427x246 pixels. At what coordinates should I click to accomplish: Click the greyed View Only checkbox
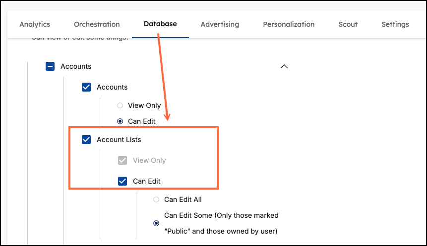(x=122, y=160)
